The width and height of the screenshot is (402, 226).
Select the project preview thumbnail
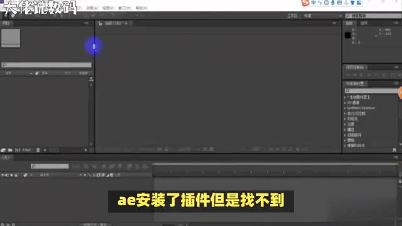(x=11, y=38)
